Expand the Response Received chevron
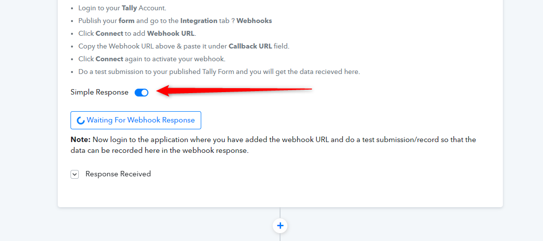Viewport: 543px width, 241px height. [74, 174]
